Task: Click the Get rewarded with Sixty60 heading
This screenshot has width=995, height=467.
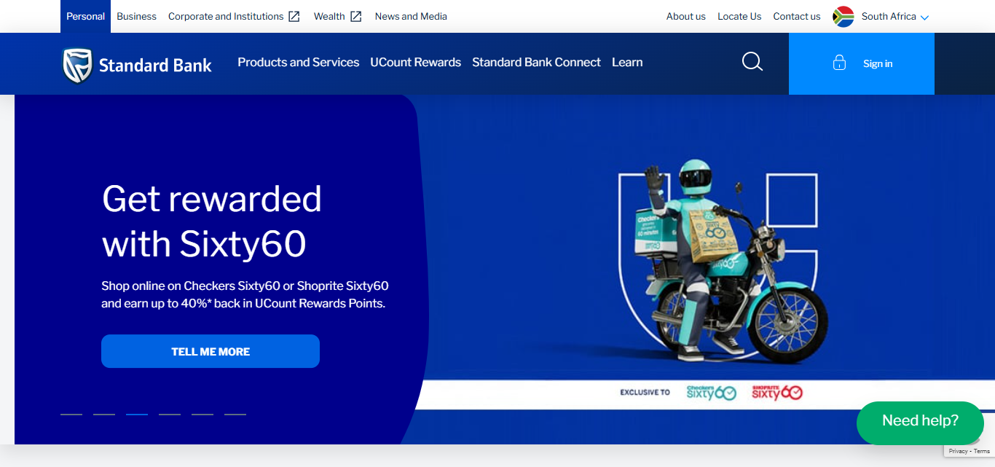Action: coord(212,221)
